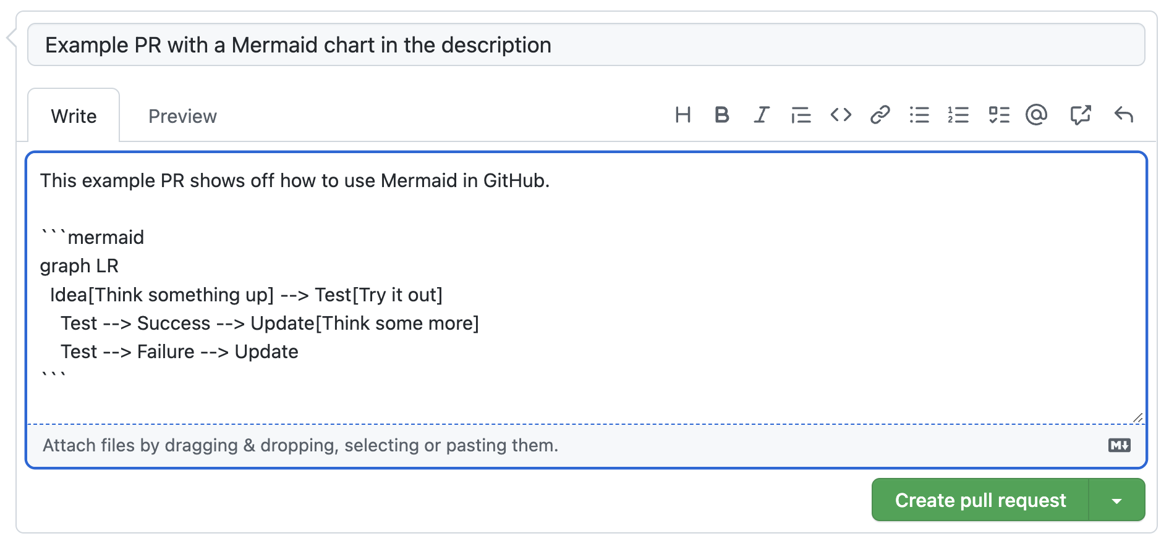The width and height of the screenshot is (1169, 544).
Task: Click the PR title input field
Action: [585, 45]
